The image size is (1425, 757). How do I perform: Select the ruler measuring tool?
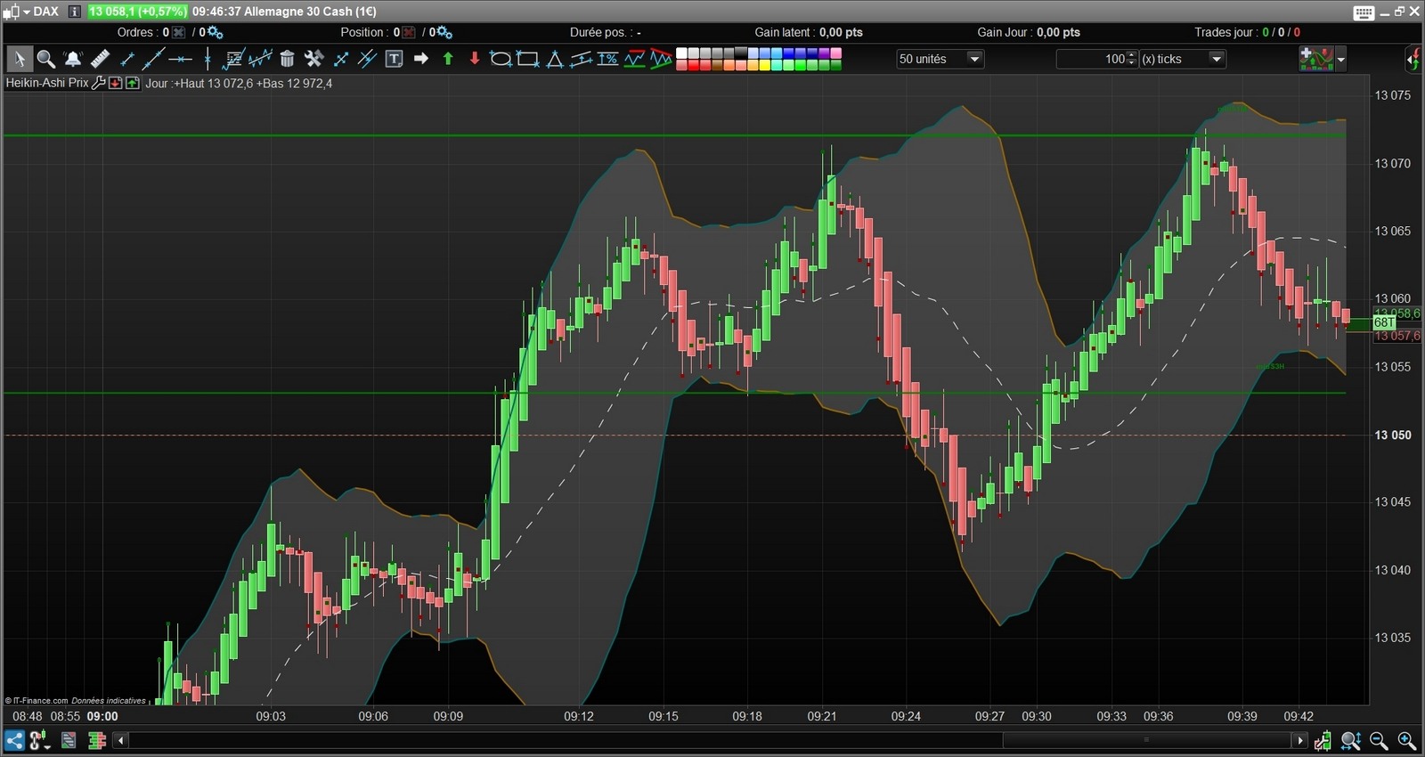coord(100,59)
